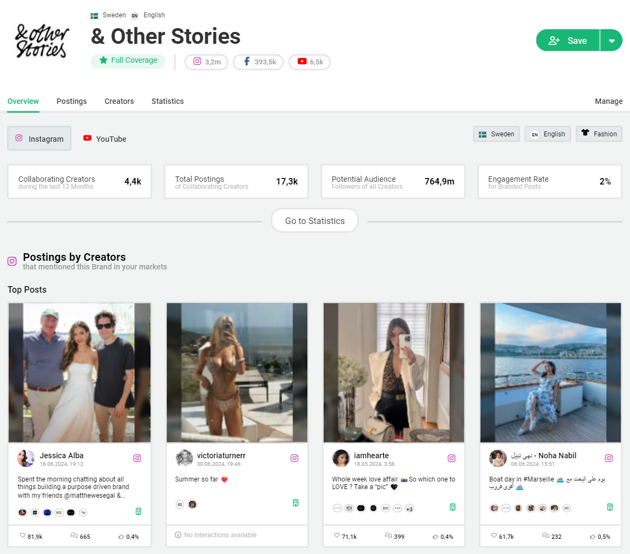
Task: Click the Instagram icon on victoriaturnerr's post
Action: click(294, 458)
